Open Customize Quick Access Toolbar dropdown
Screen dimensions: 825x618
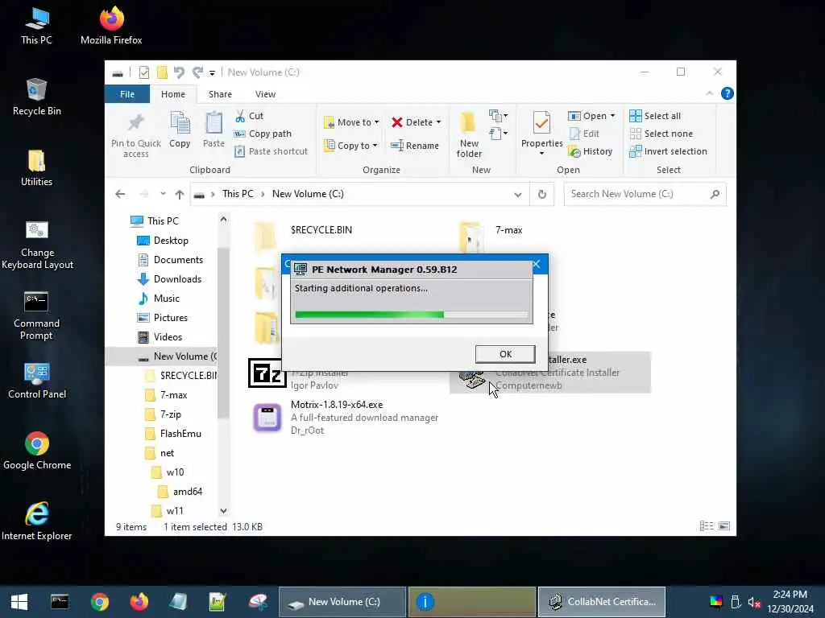[212, 72]
